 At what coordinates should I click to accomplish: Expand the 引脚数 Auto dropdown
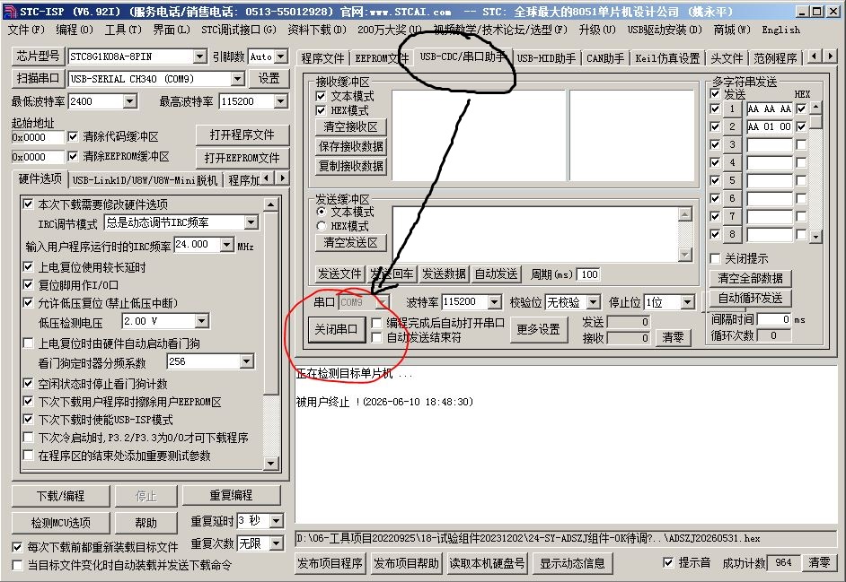coord(281,56)
